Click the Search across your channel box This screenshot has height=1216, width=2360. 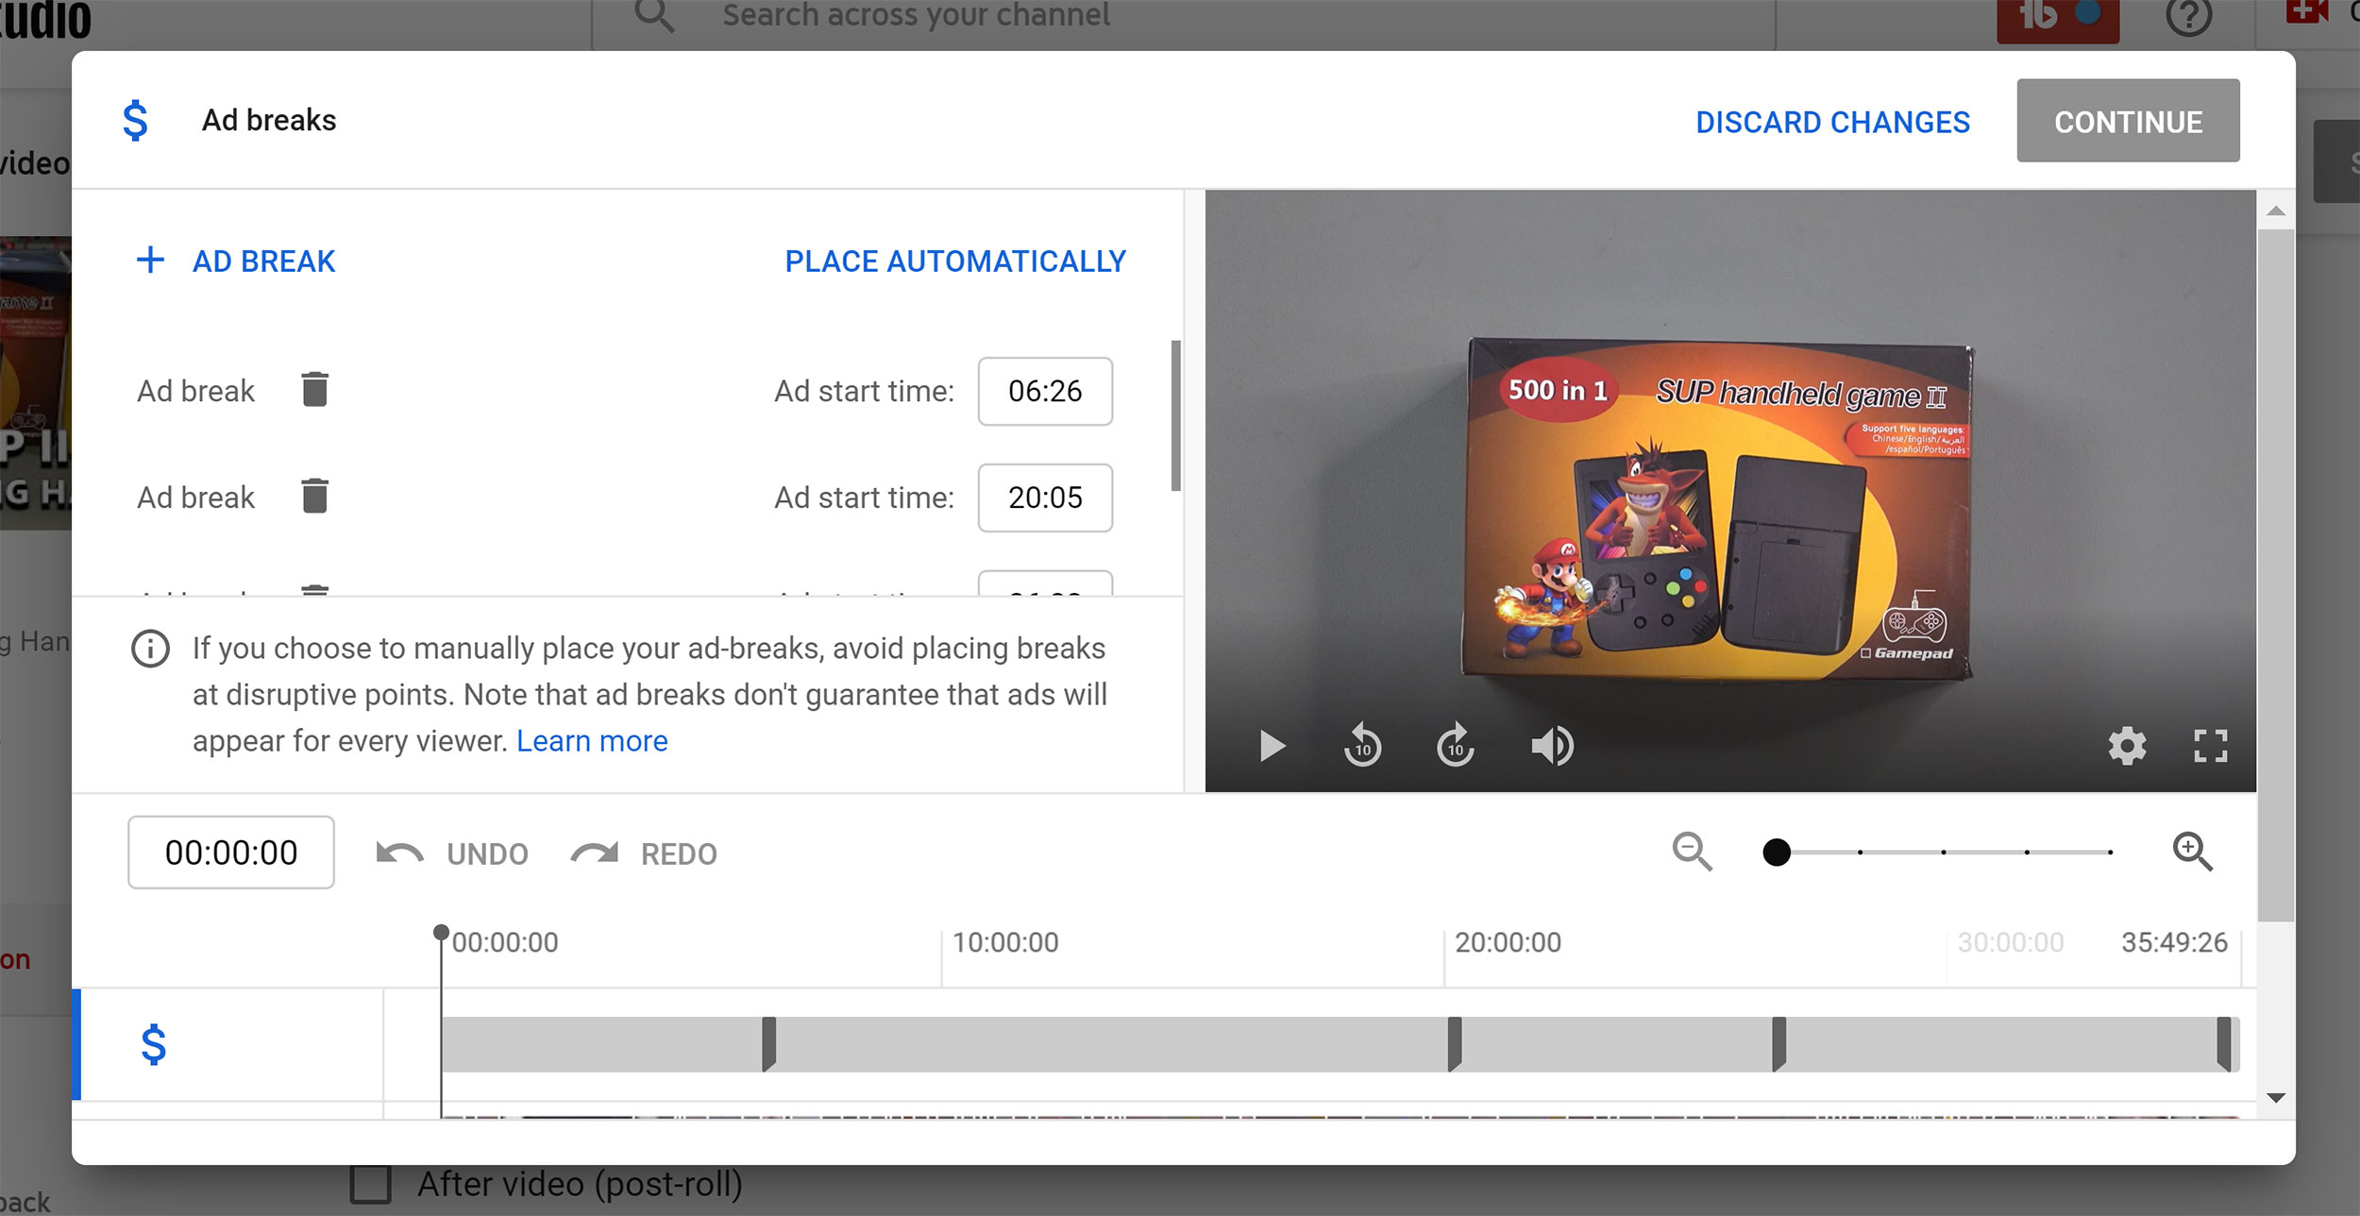pos(1184,17)
